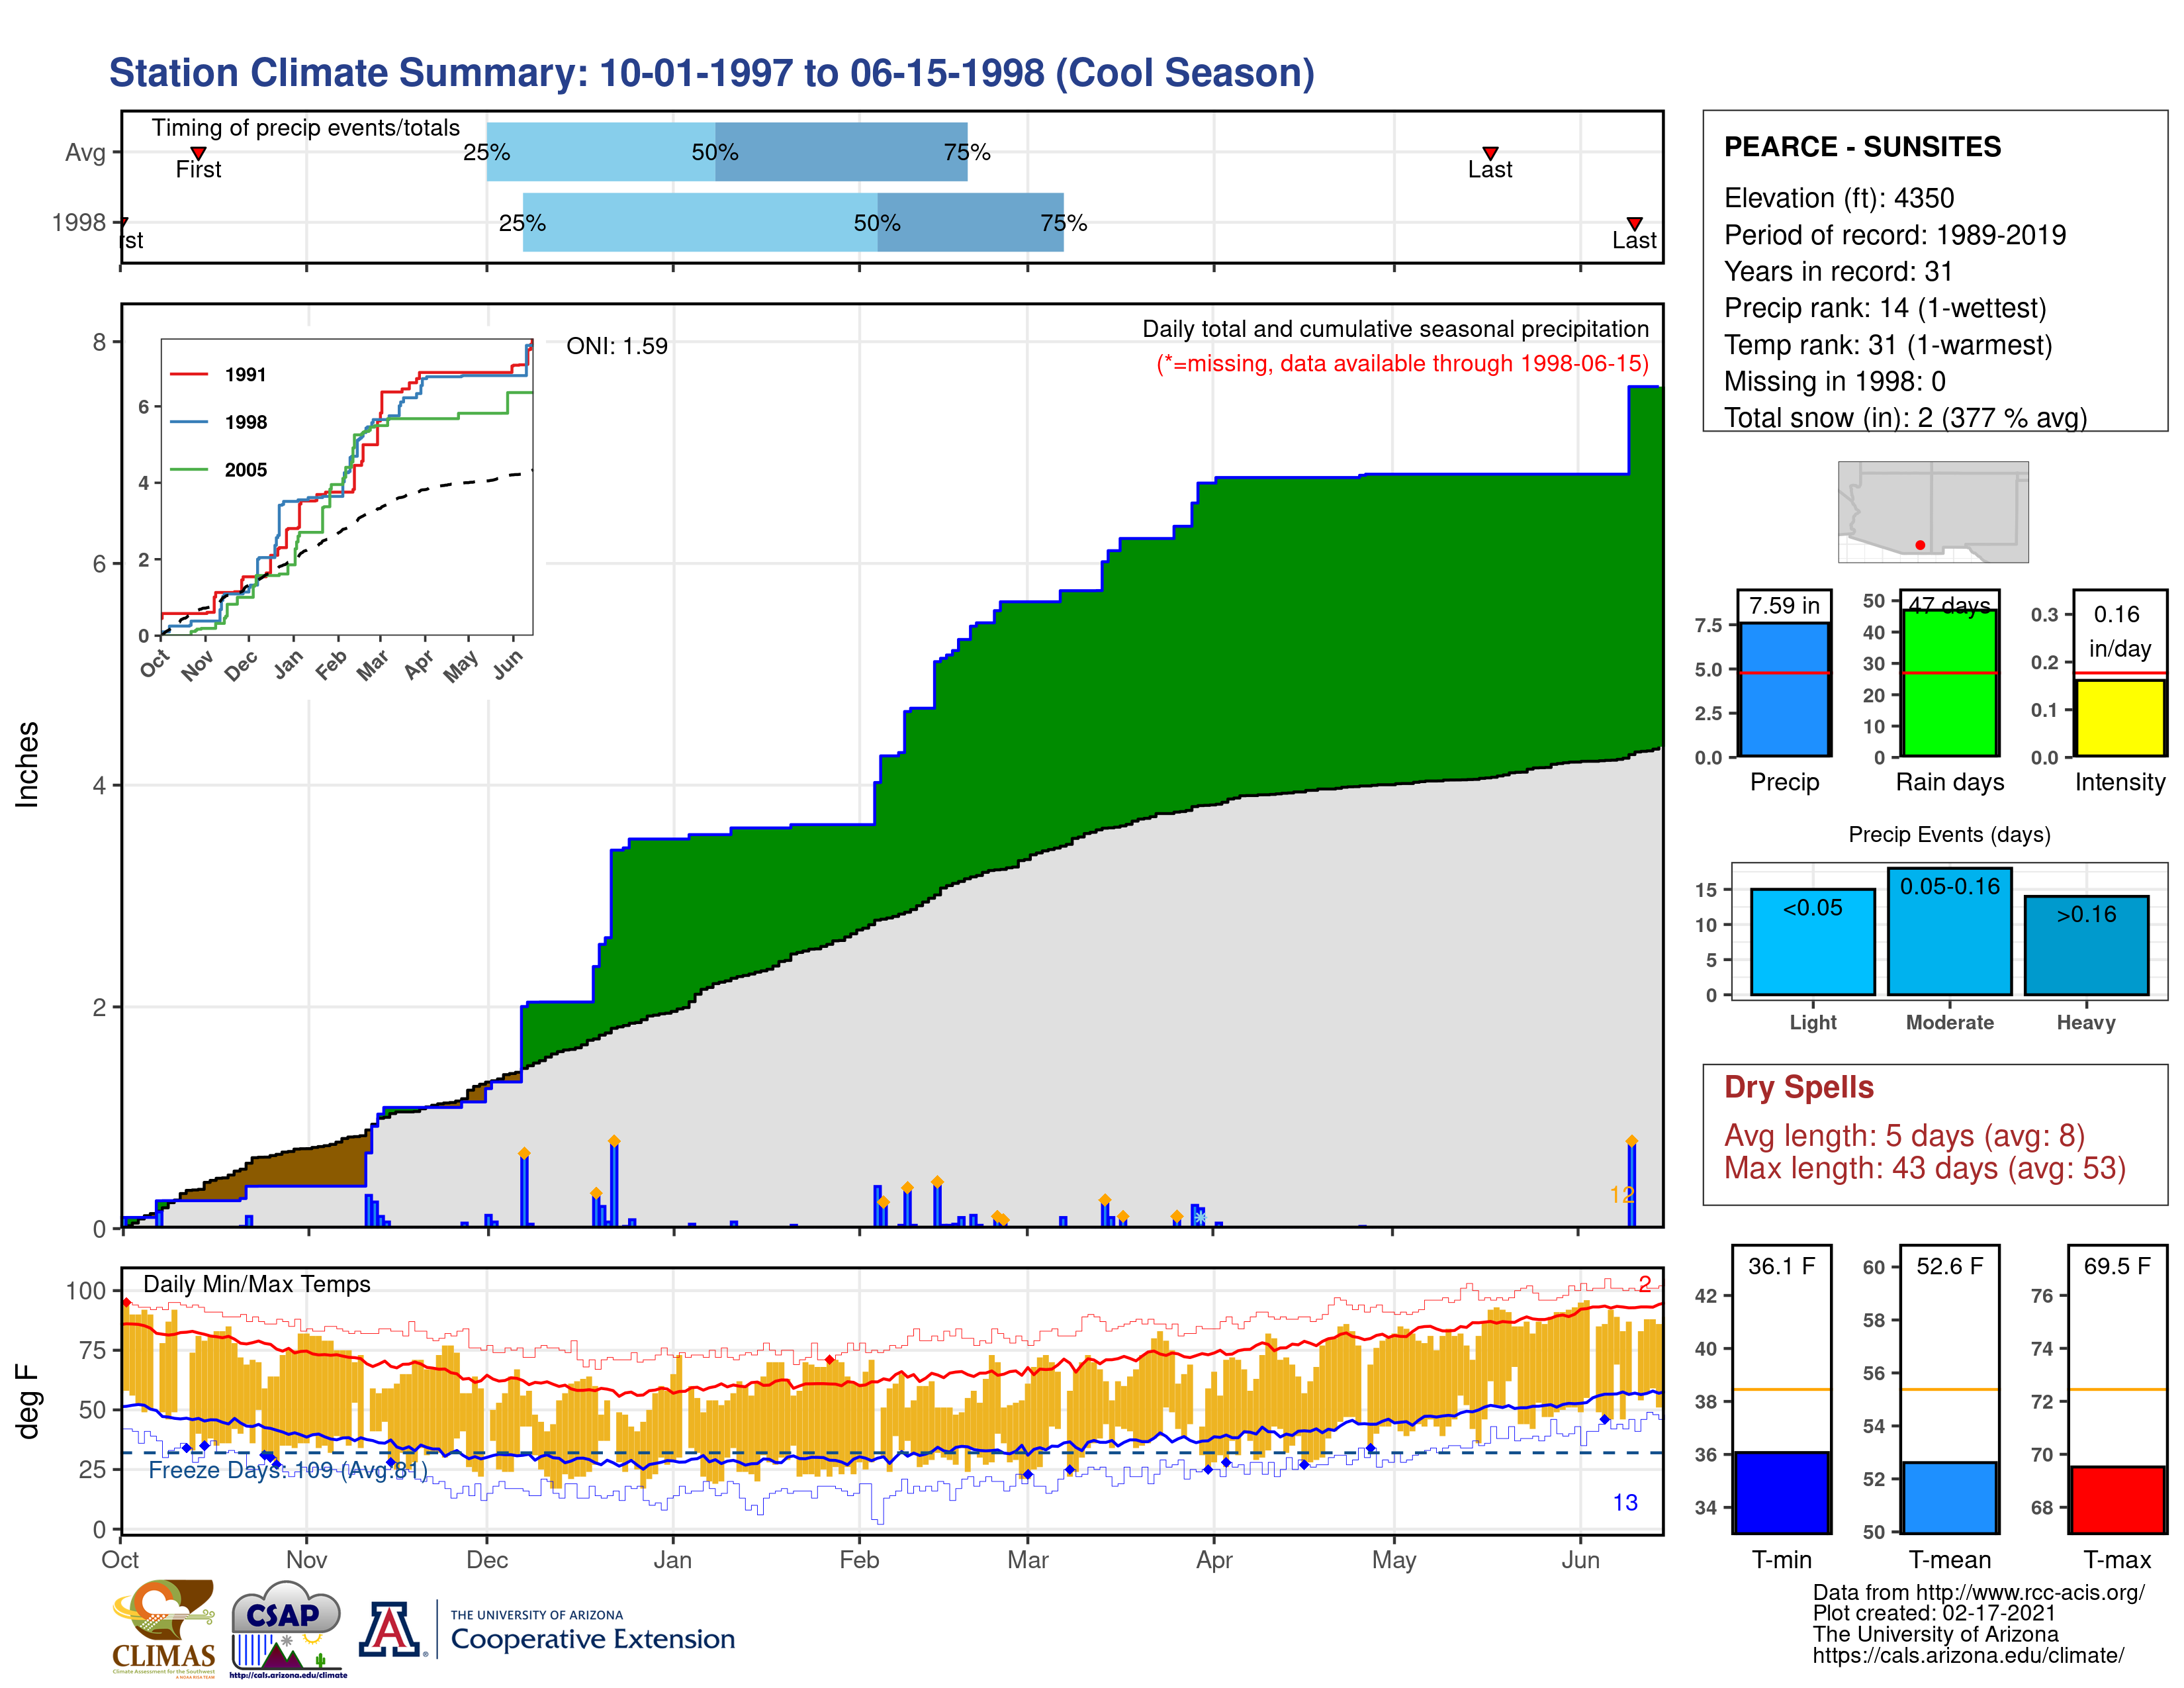Click the deg F y-axis label
The height and width of the screenshot is (1688, 2184).
pos(27,1402)
